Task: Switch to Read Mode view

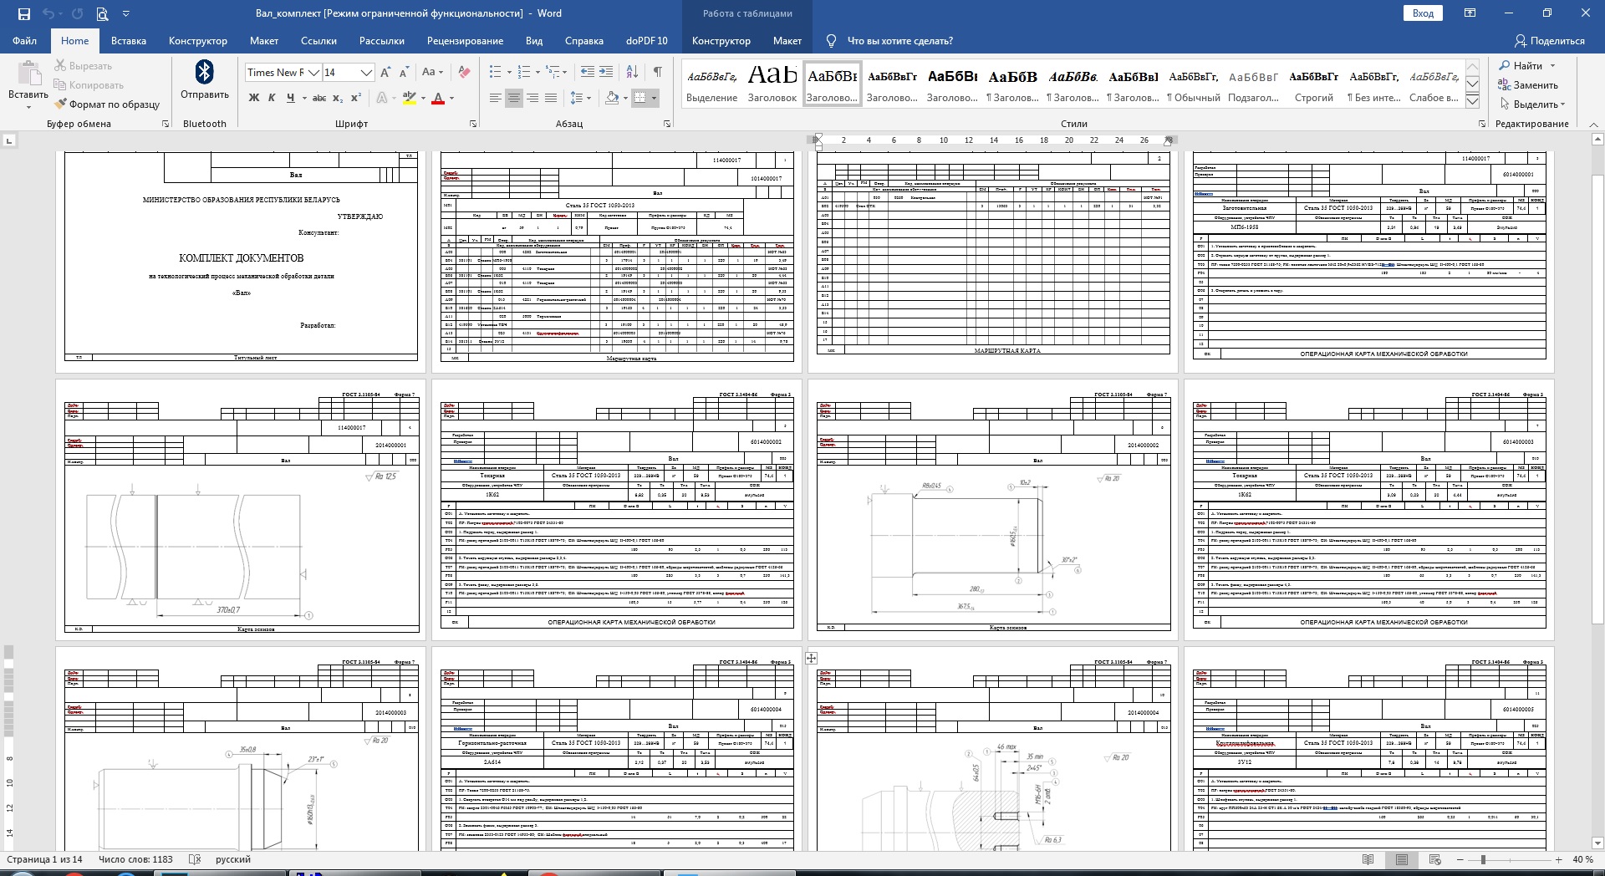Action: [x=1368, y=859]
